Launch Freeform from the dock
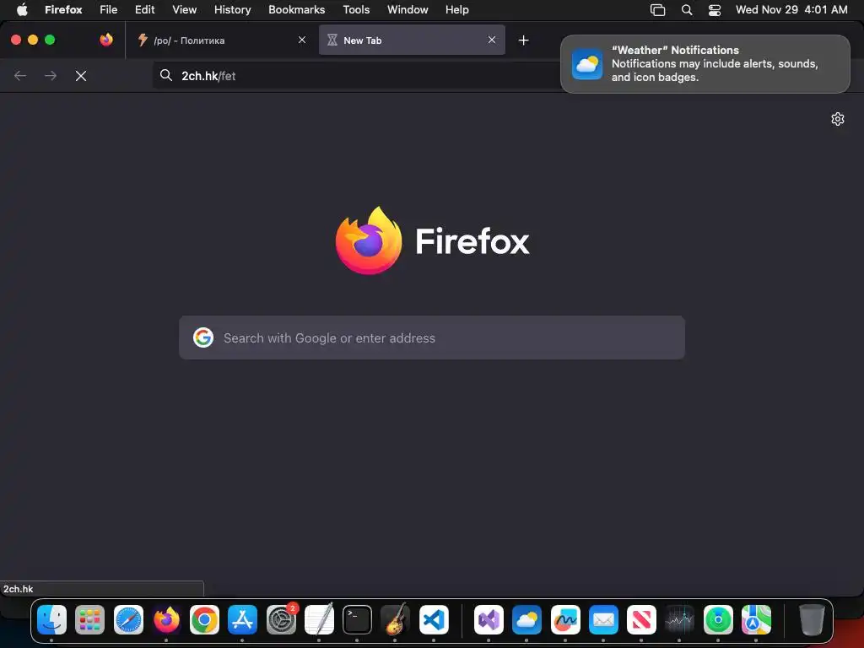 click(x=565, y=620)
